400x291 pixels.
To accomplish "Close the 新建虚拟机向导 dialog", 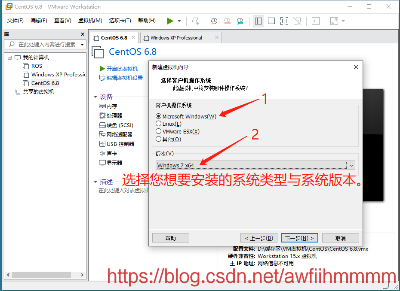I will click(x=356, y=67).
